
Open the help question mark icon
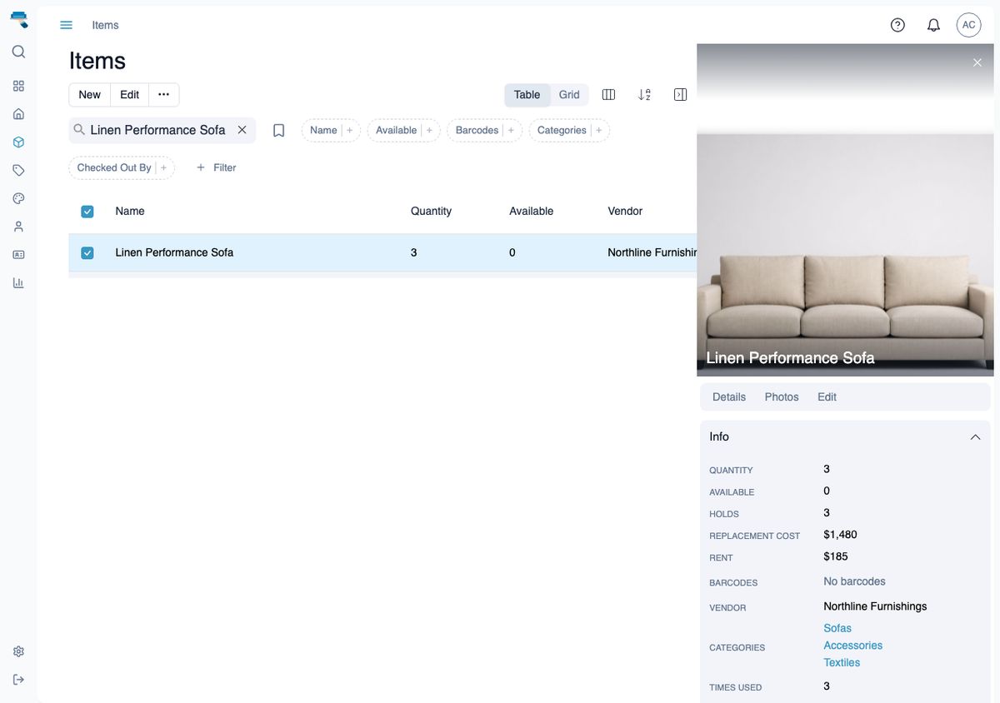(897, 25)
